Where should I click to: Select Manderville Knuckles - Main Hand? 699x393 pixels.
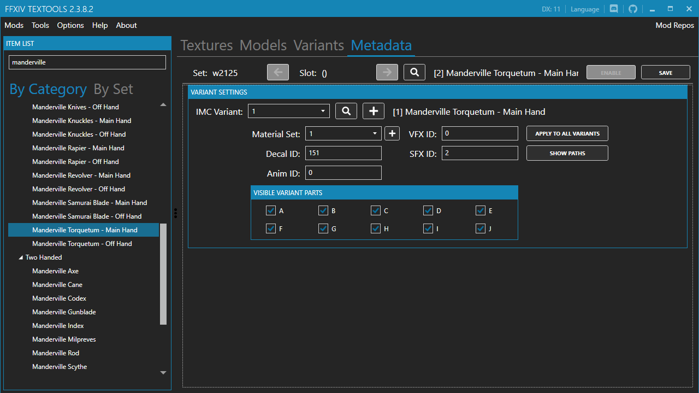(81, 121)
